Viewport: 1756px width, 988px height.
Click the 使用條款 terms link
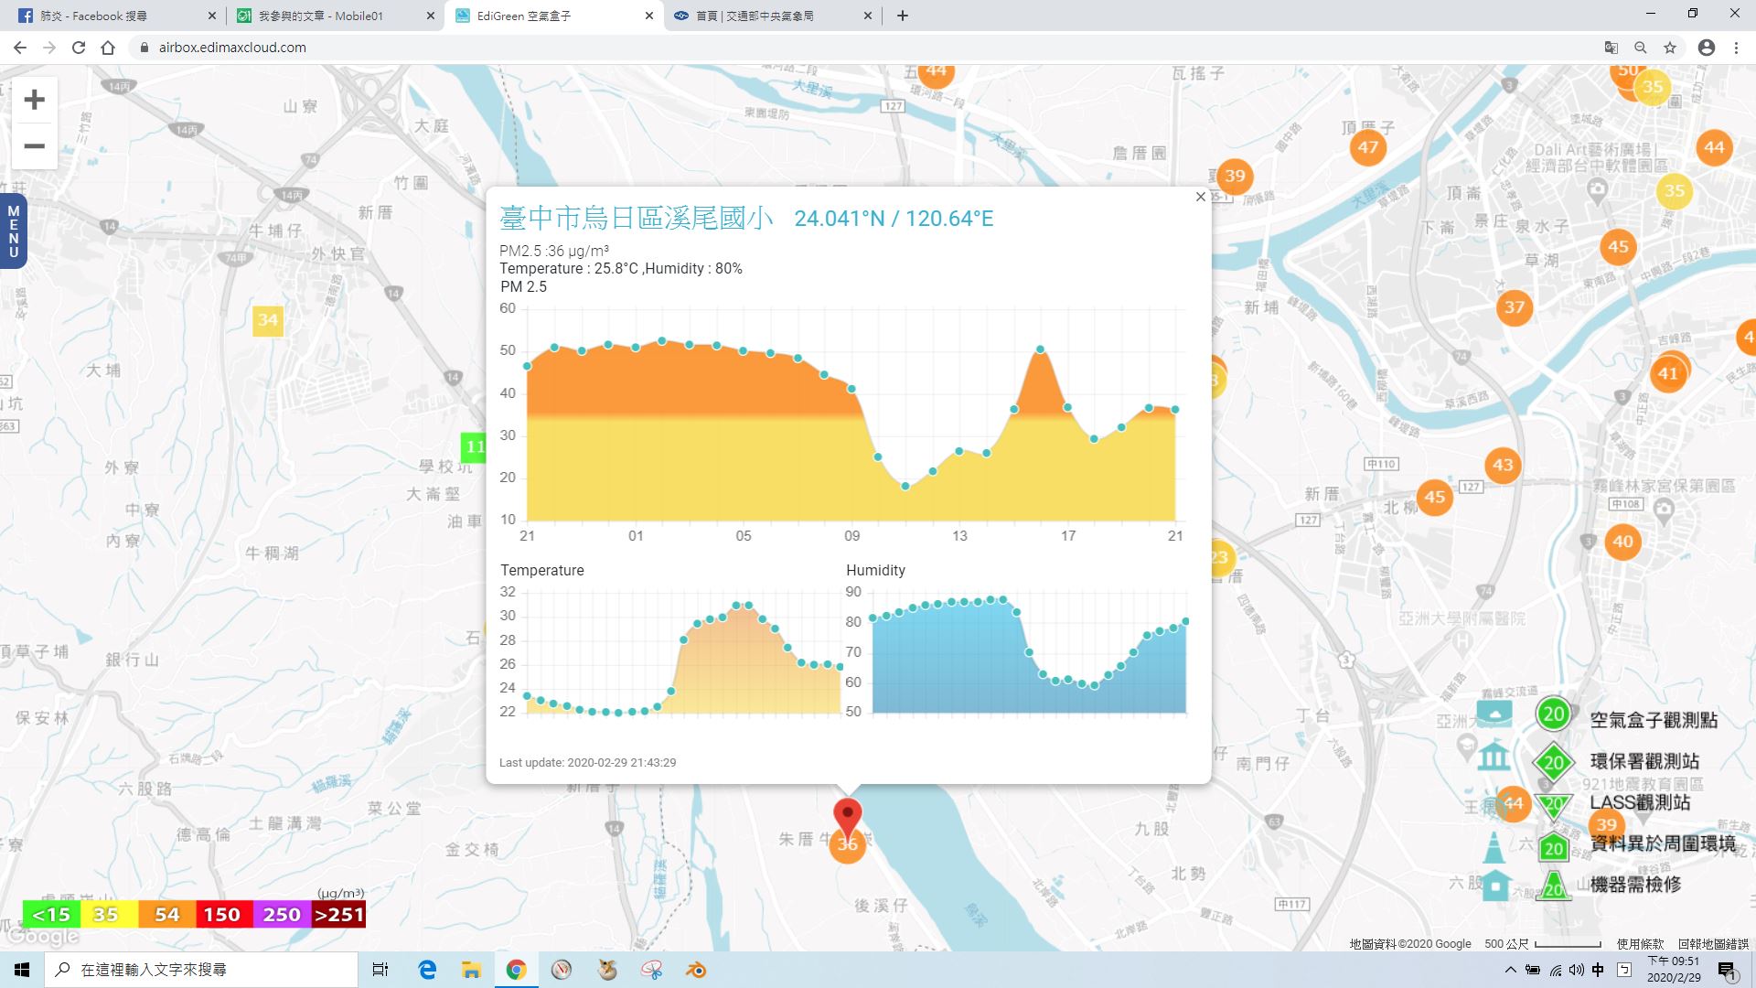pos(1640,944)
